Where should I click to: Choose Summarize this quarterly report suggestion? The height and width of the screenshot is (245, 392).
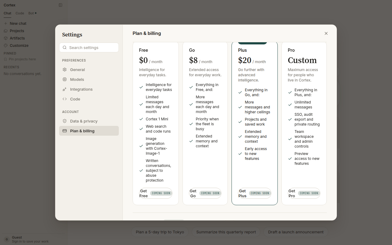point(226,232)
